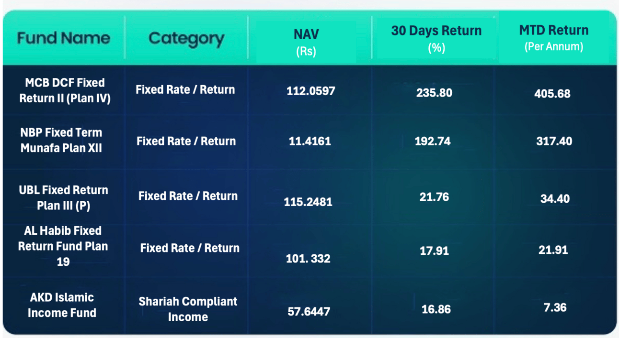619x338 pixels.
Task: Click the 317.40 MTD return value
Action: (x=554, y=141)
